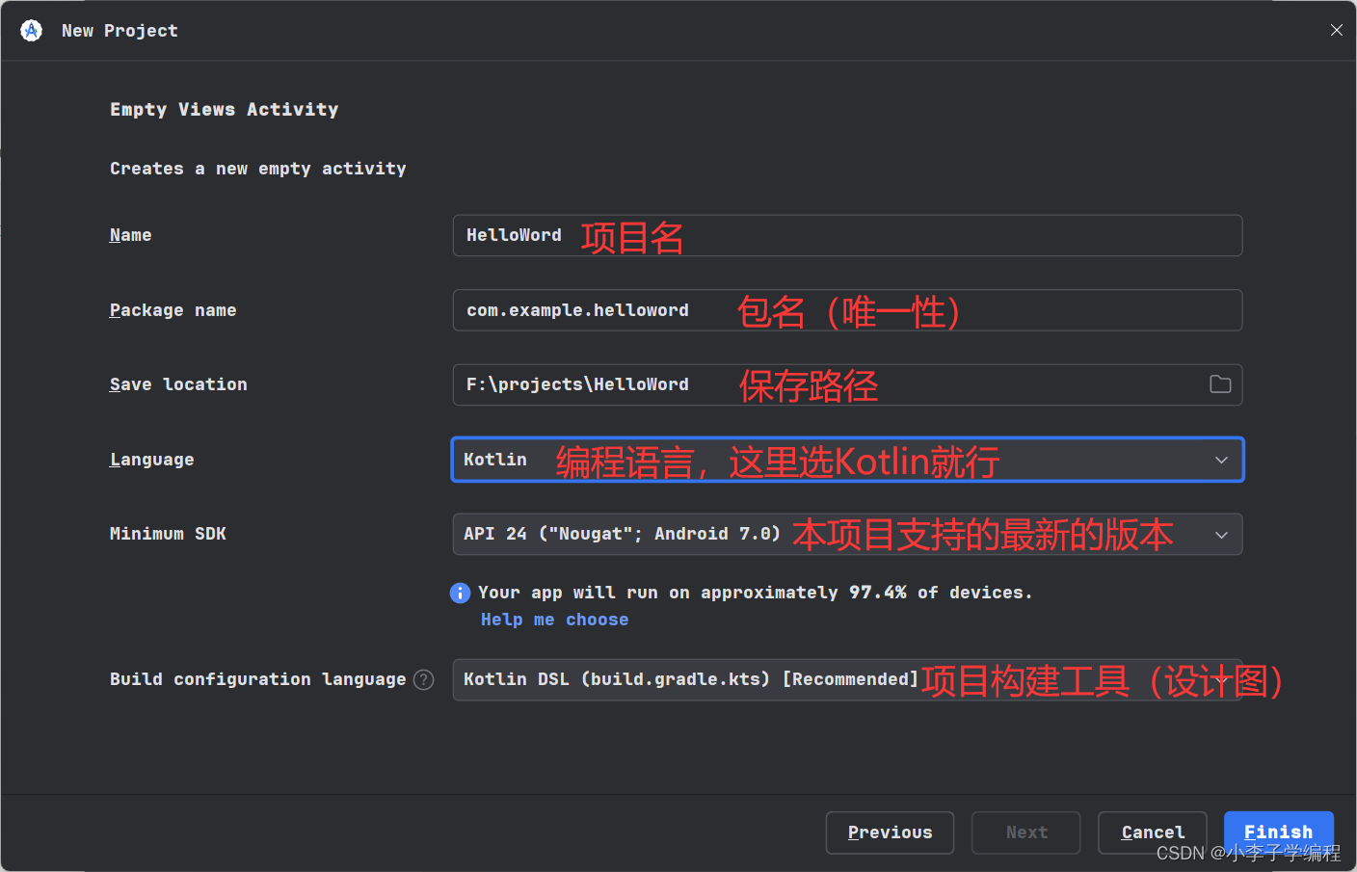The image size is (1357, 872).
Task: Click the Minimum SDK dropdown chevron arrow
Action: click(x=1221, y=534)
